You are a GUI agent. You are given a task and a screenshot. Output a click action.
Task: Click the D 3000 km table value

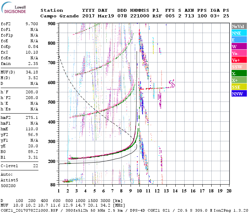click(x=105, y=201)
